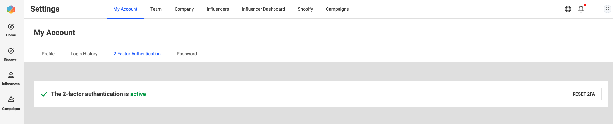The image size is (613, 124).
Task: Click the green 2FA active checkmark
Action: click(x=44, y=94)
